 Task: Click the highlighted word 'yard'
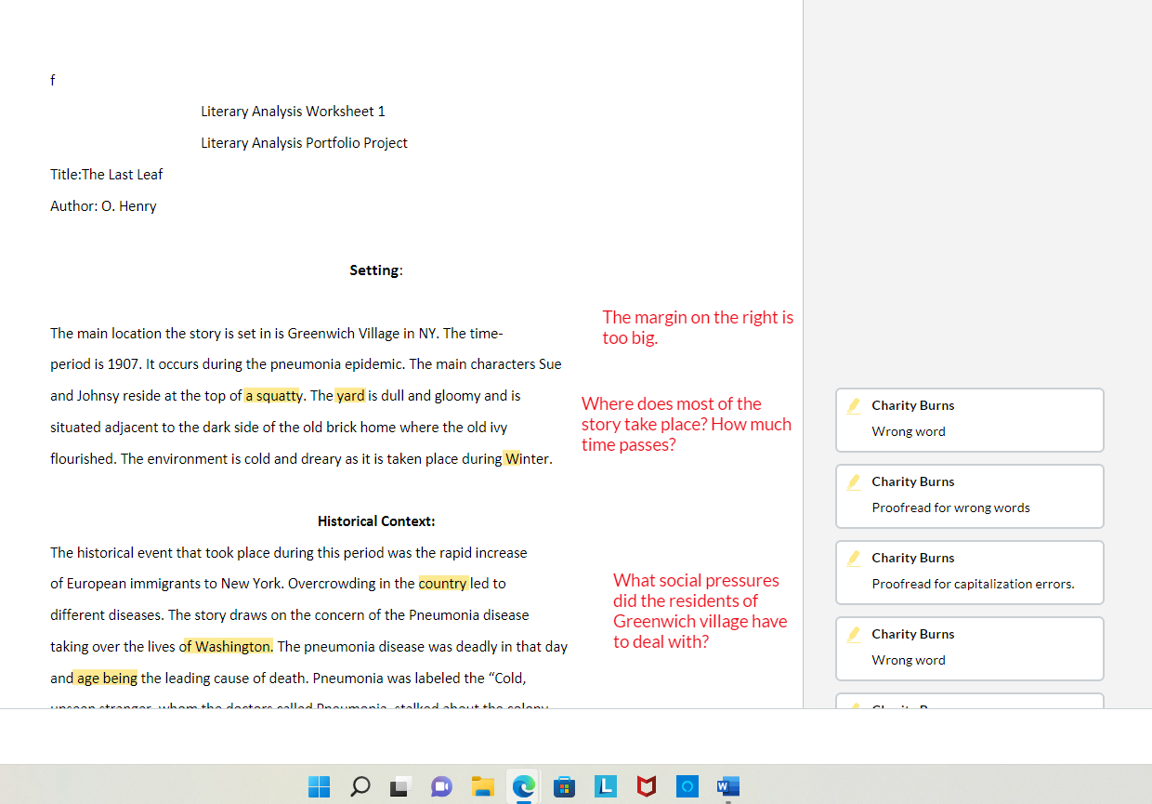[350, 396]
